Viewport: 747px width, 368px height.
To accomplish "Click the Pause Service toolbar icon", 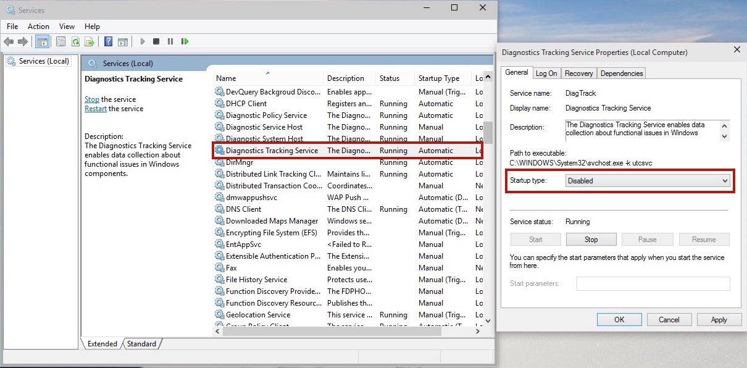I will point(170,42).
